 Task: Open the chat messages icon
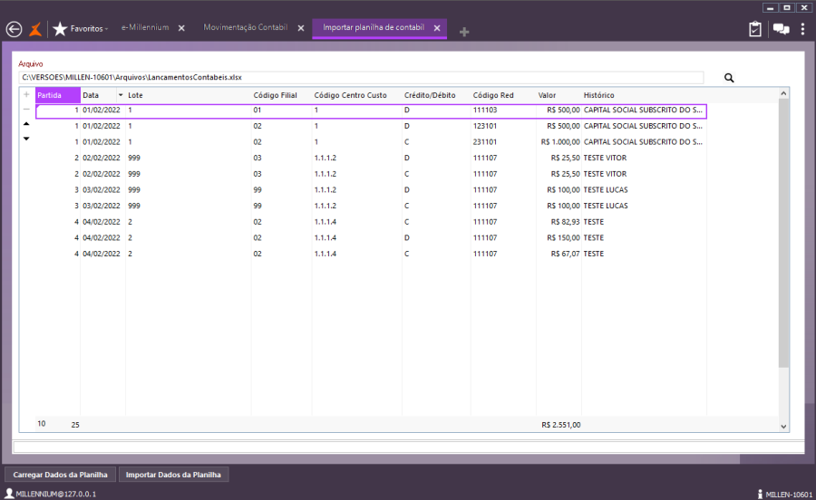[x=780, y=29]
